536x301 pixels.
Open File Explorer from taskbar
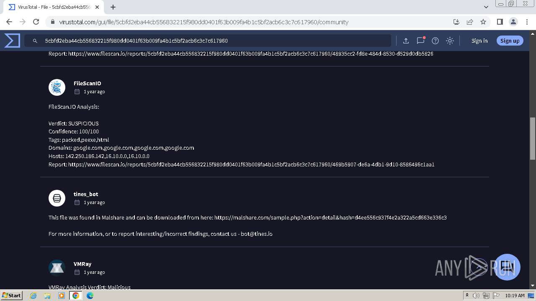pos(47,296)
